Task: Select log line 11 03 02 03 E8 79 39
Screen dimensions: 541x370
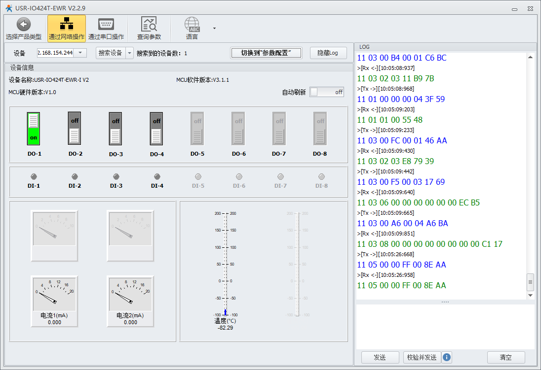Action: 395,161
